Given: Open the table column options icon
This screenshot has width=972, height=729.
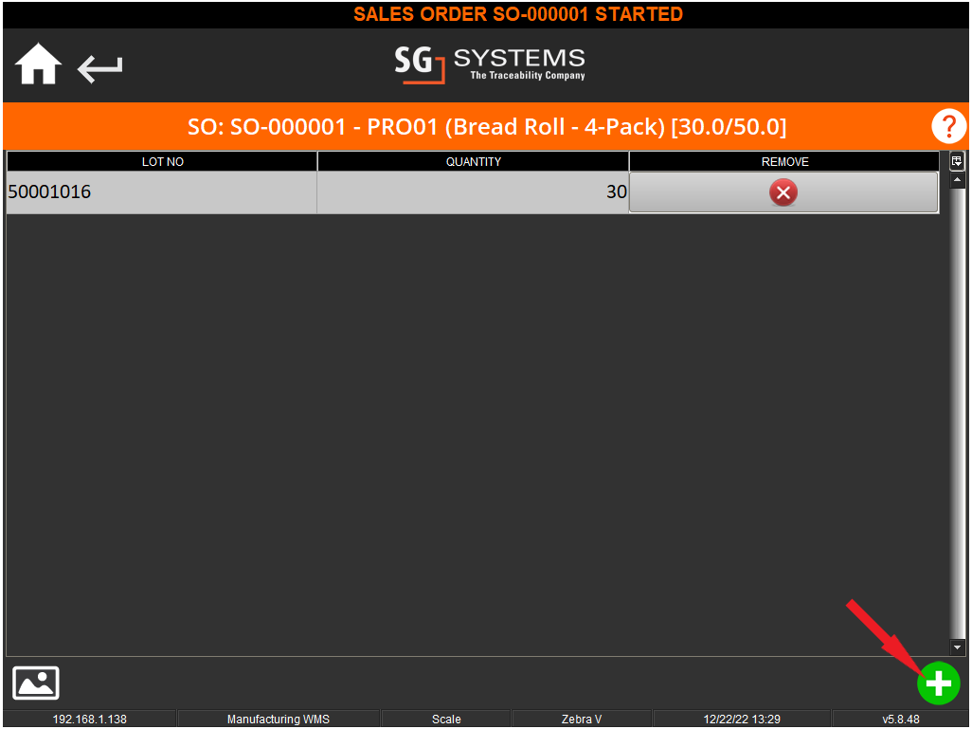Looking at the screenshot, I should coord(957,161).
